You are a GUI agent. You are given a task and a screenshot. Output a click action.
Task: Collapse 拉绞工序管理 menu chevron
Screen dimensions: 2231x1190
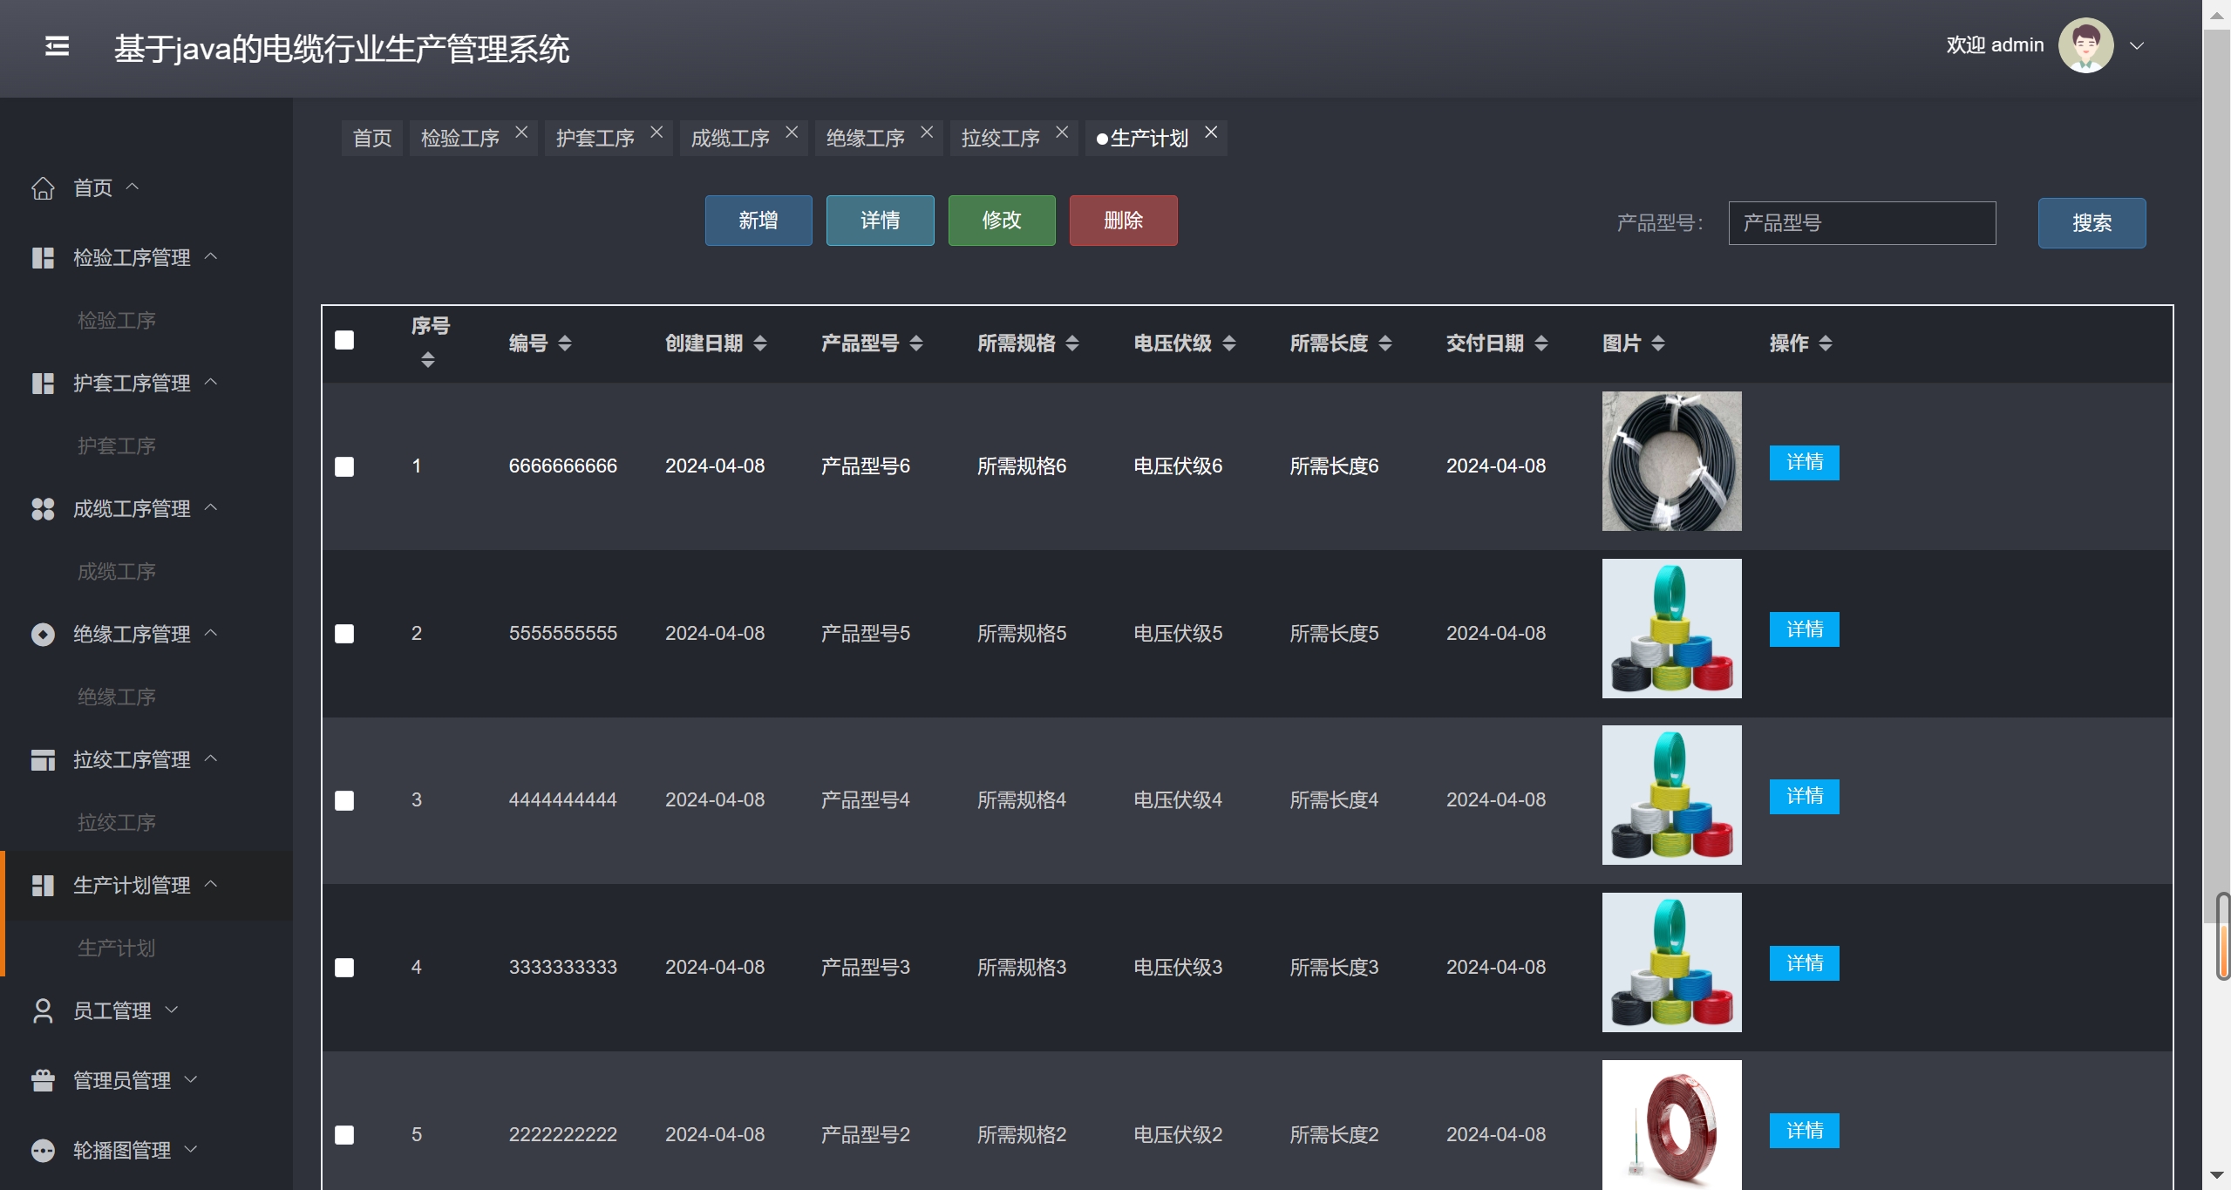click(x=211, y=758)
